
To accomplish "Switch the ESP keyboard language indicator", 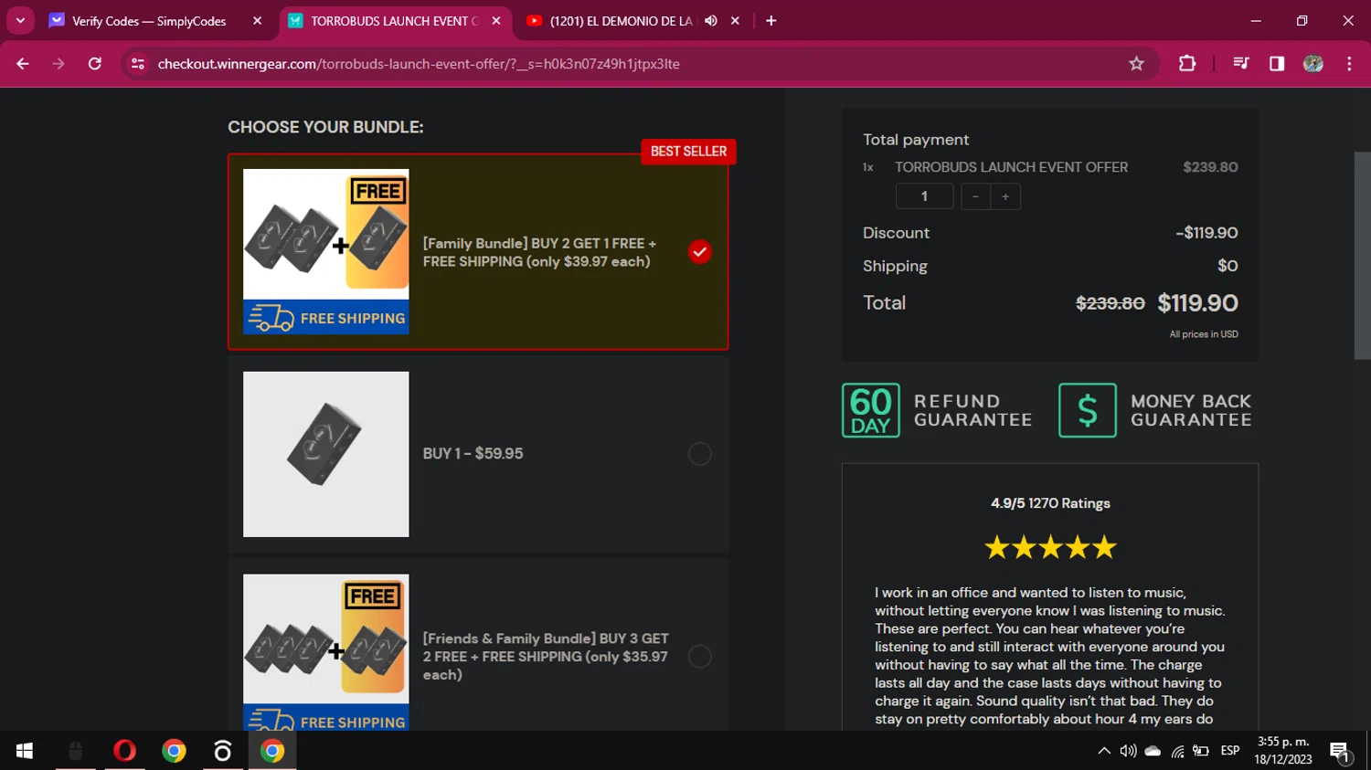I will [x=1230, y=751].
